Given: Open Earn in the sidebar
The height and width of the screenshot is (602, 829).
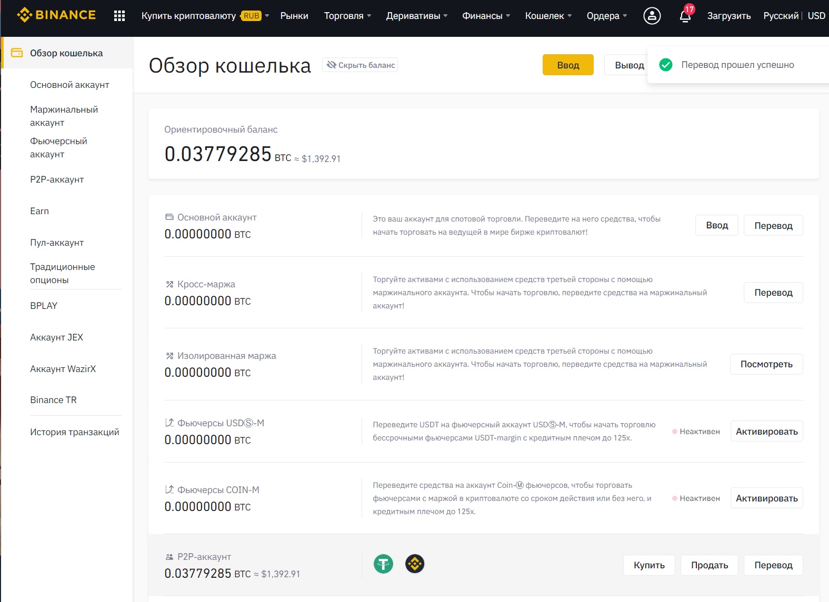Looking at the screenshot, I should 39,211.
